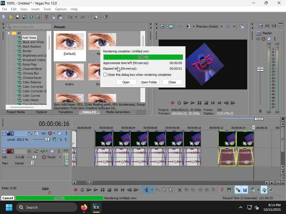Open the Insert menu
286x214 pixels.
click(35, 9)
